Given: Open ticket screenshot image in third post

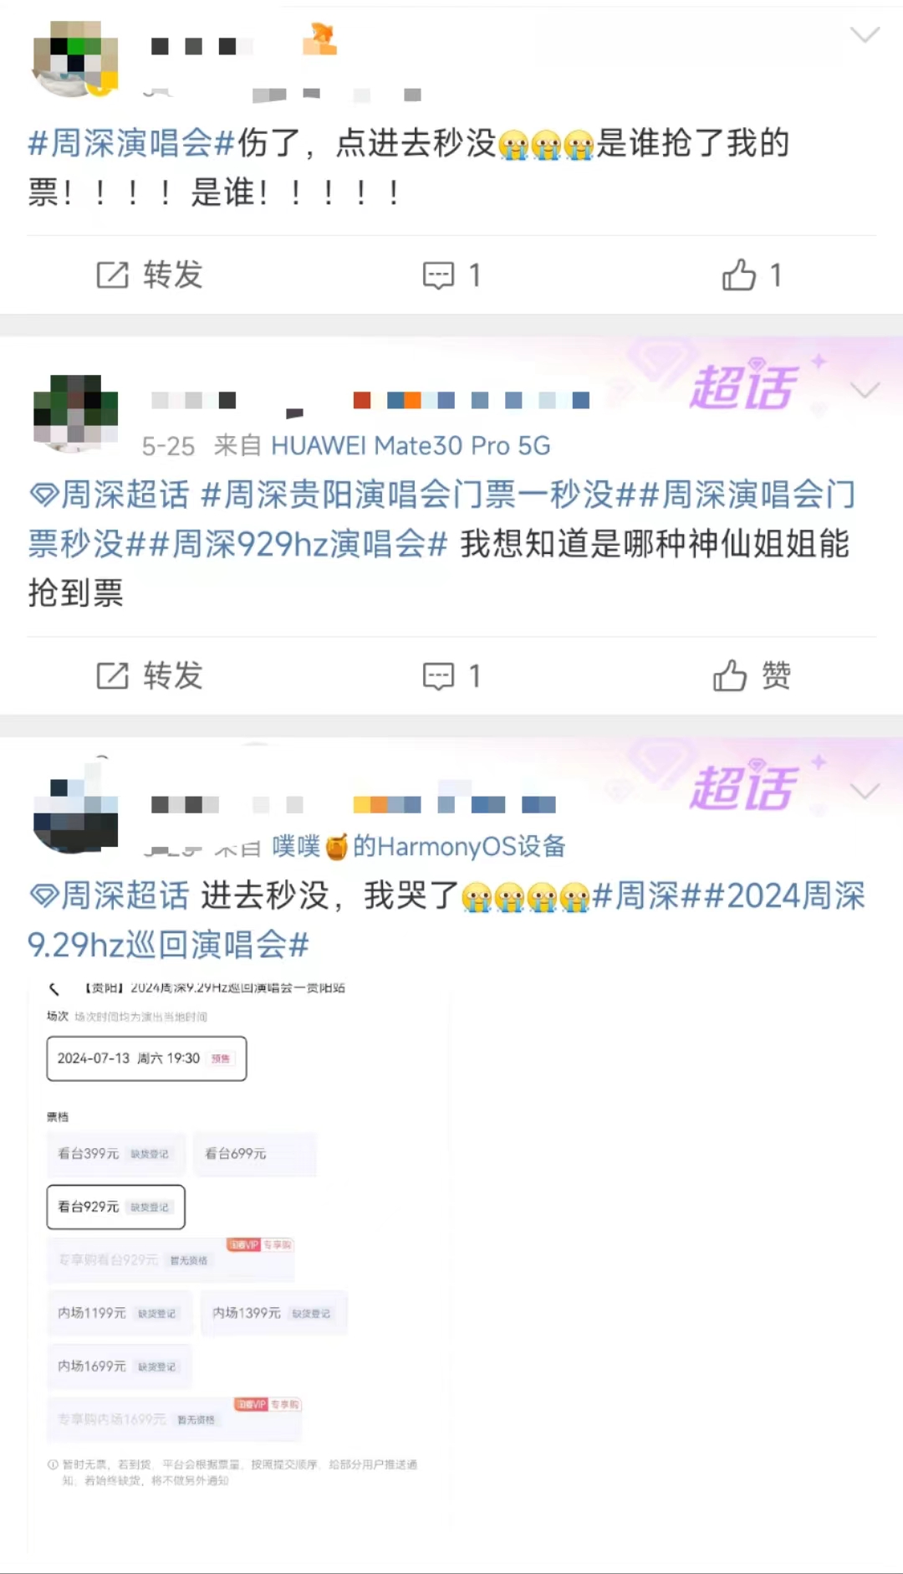Looking at the screenshot, I should click(x=240, y=1264).
